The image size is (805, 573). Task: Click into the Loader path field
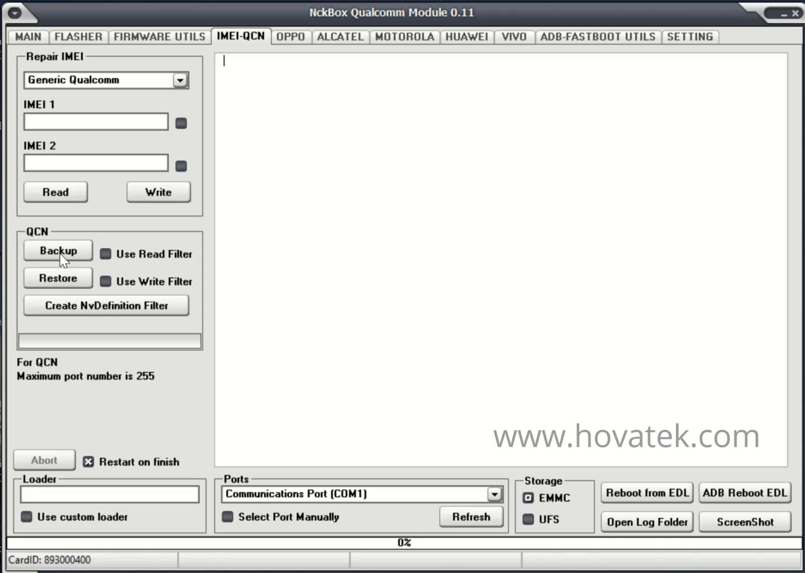tap(110, 494)
